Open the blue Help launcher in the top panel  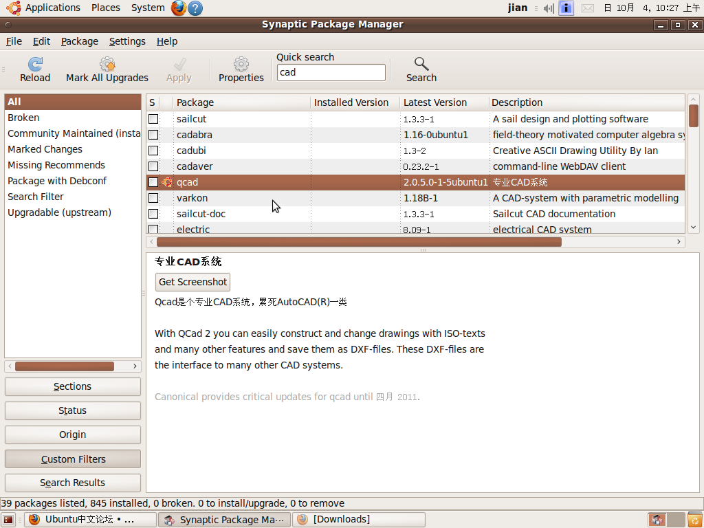[x=195, y=8]
